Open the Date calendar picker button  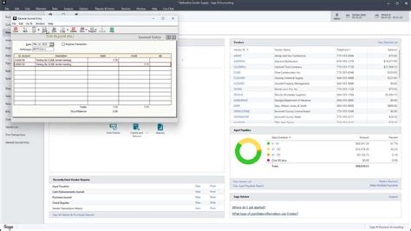[x=52, y=44]
